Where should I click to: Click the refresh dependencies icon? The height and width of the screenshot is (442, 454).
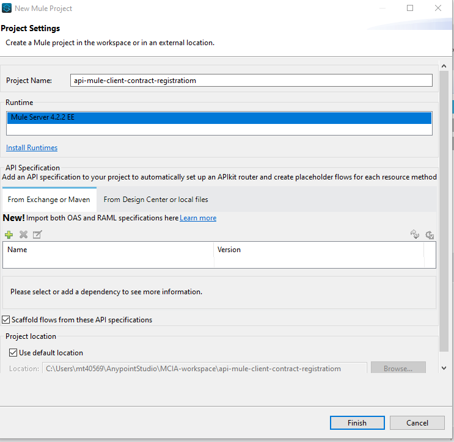click(415, 234)
